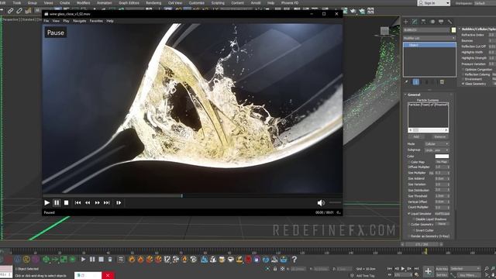The width and height of the screenshot is (496, 279).
Task: Enable Render as Geometry checkbox
Action: point(409,236)
